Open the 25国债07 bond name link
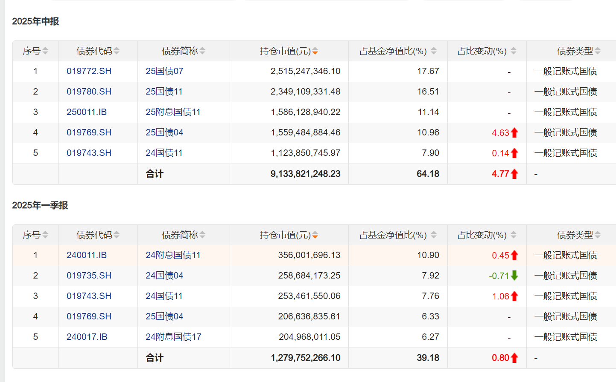Screen dimensions: 616x382 [164, 71]
